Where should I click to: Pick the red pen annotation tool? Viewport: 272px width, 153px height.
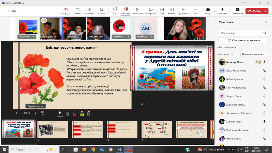[x=75, y=113]
